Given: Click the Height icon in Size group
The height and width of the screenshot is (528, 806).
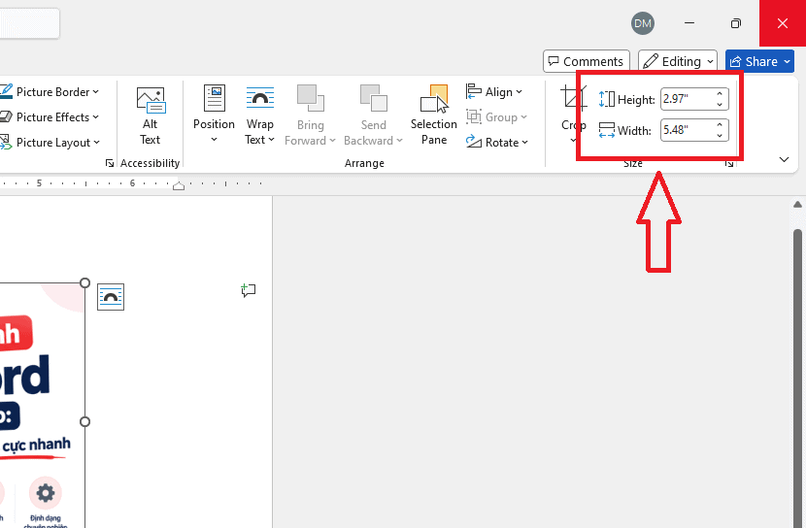Looking at the screenshot, I should [607, 99].
